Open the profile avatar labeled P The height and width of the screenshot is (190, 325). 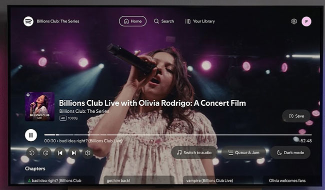click(x=306, y=21)
